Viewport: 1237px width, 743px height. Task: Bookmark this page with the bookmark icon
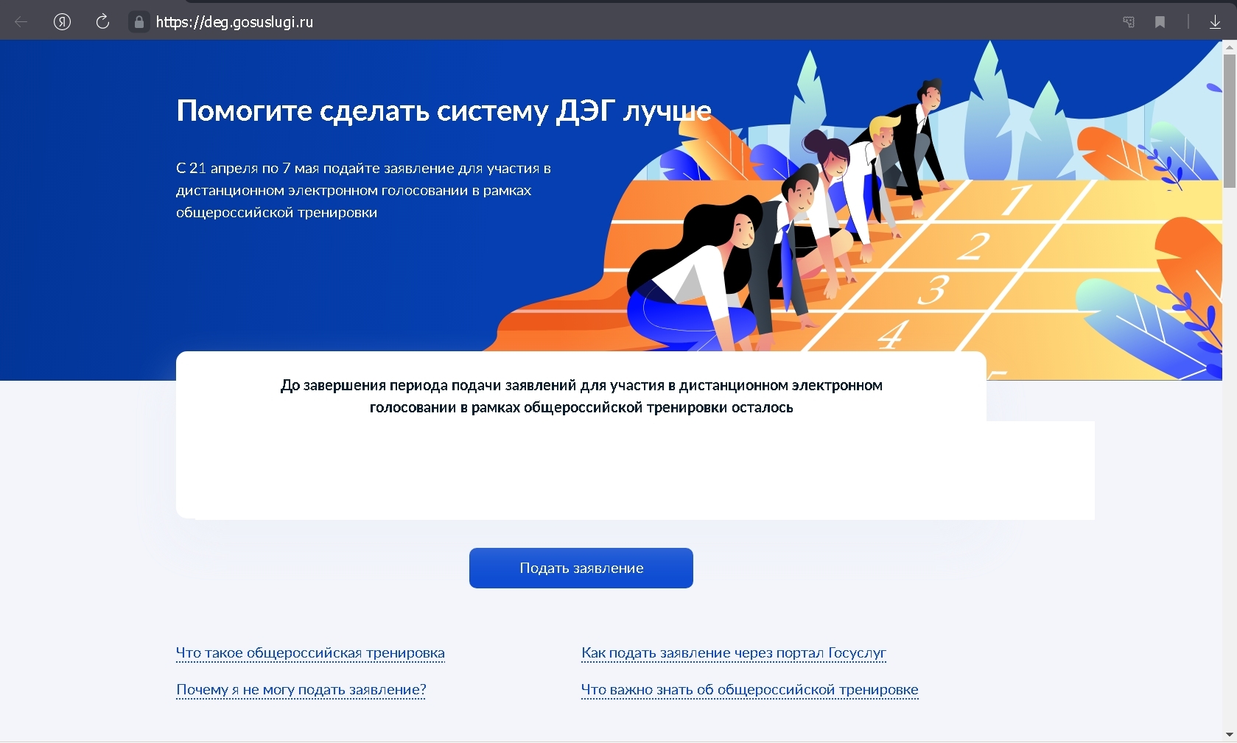coord(1160,22)
